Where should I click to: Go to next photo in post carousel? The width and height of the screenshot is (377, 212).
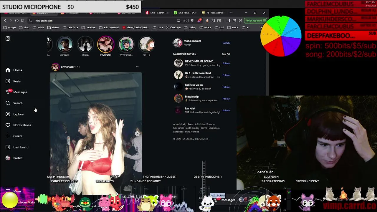pos(137,134)
